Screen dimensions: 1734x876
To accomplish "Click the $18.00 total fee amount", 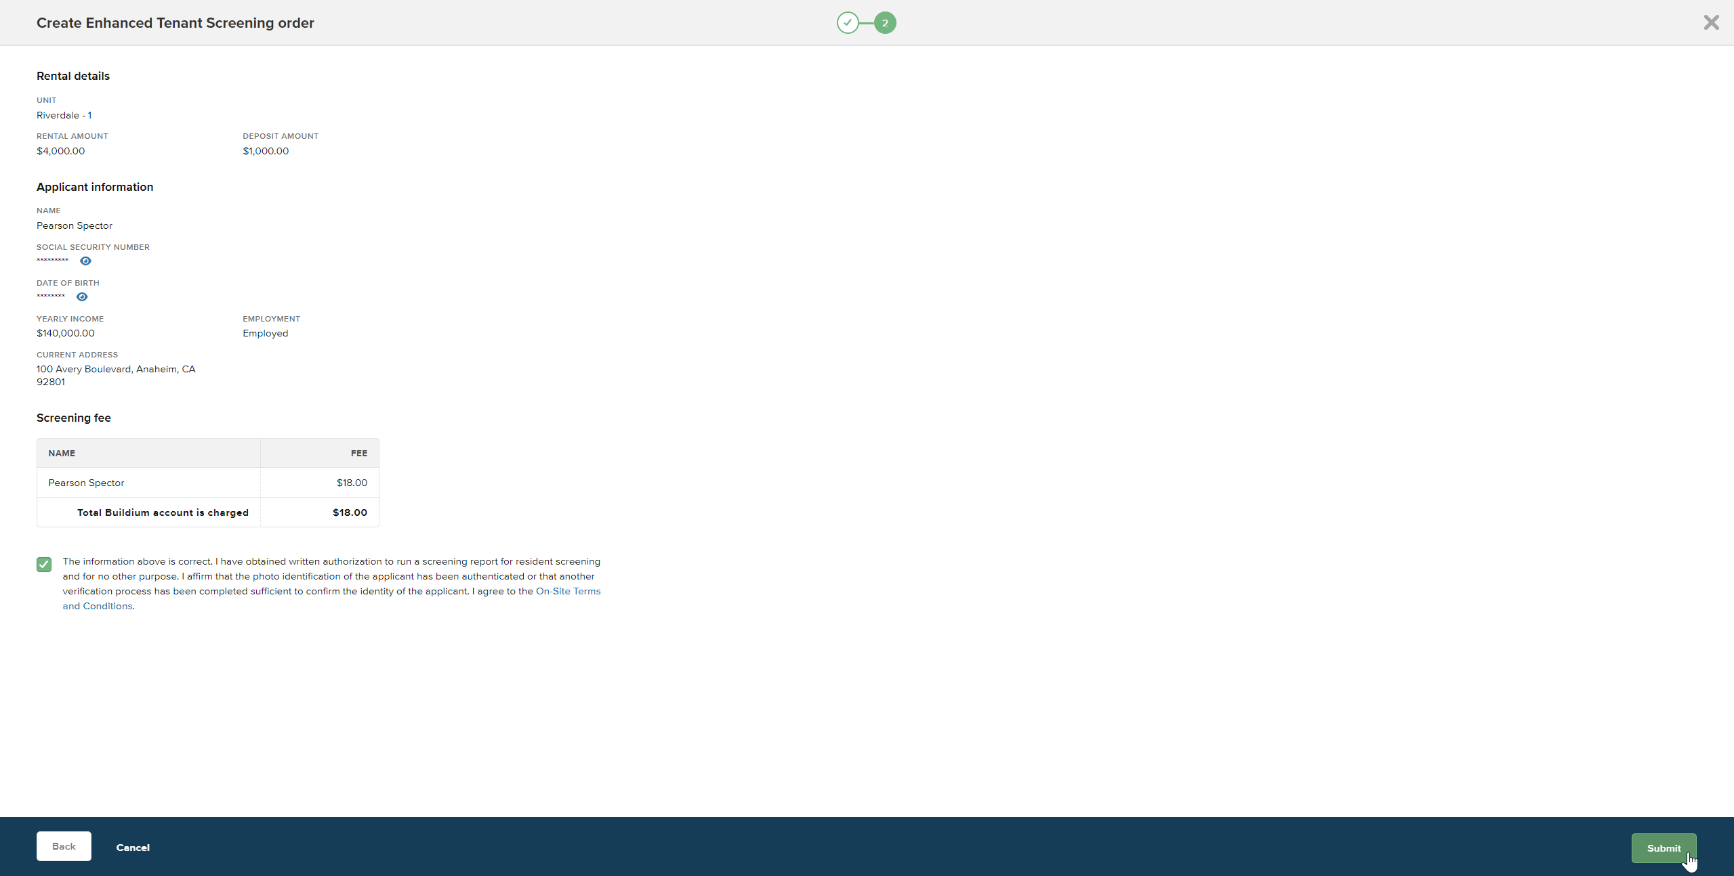I will coord(350,512).
